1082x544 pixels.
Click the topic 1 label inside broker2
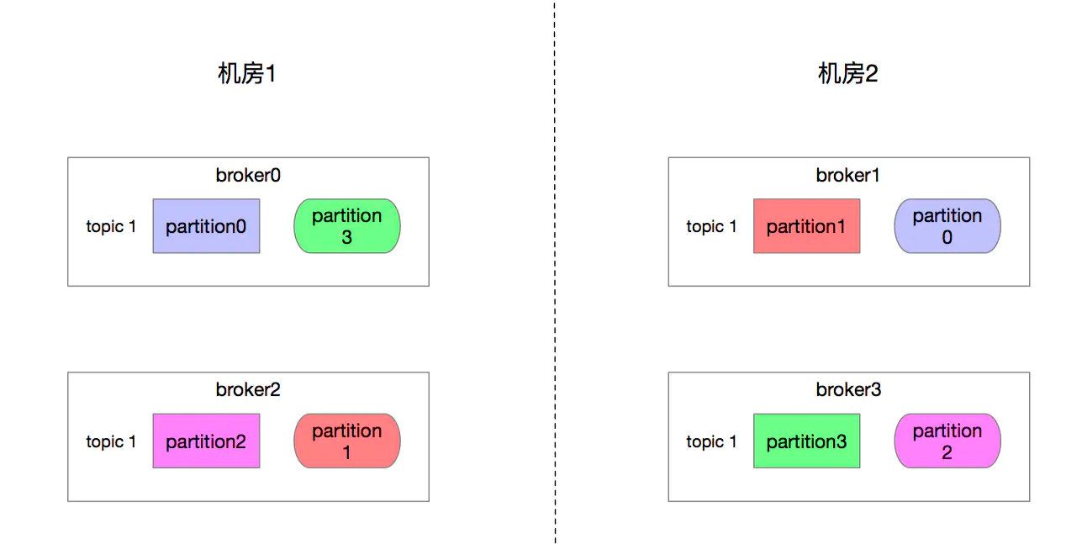coord(111,441)
